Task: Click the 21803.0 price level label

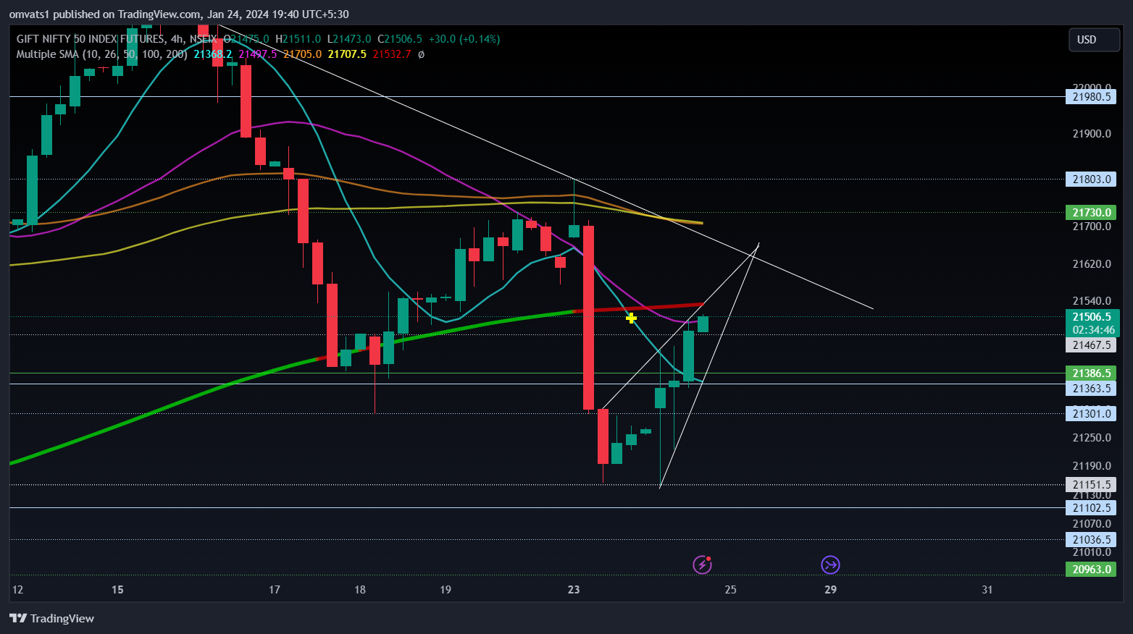Action: 1091,179
